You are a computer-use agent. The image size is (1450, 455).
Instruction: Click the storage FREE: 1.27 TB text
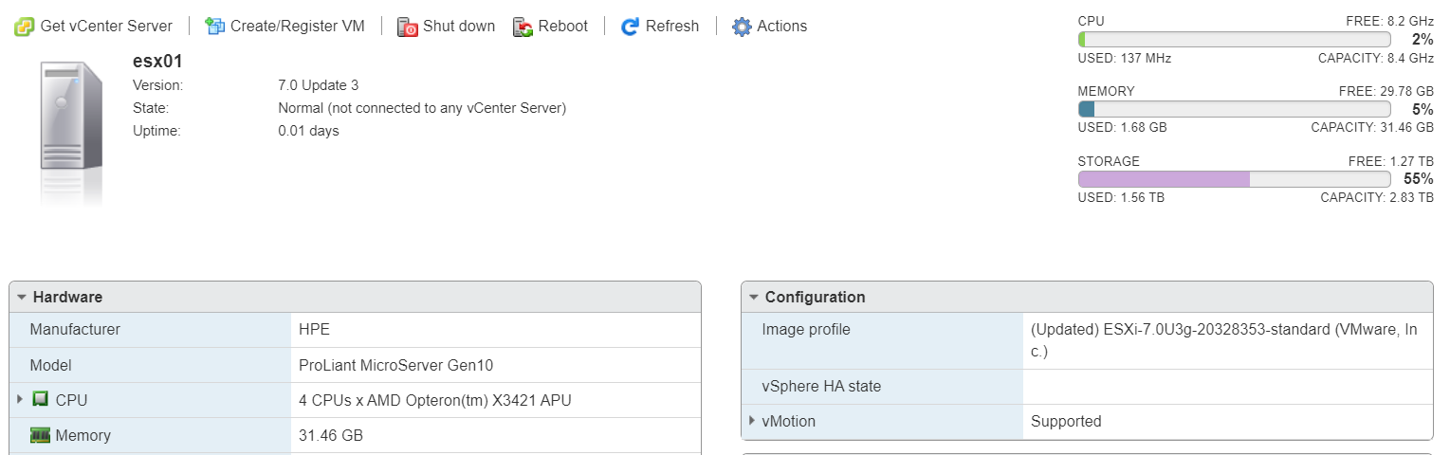pos(1391,161)
